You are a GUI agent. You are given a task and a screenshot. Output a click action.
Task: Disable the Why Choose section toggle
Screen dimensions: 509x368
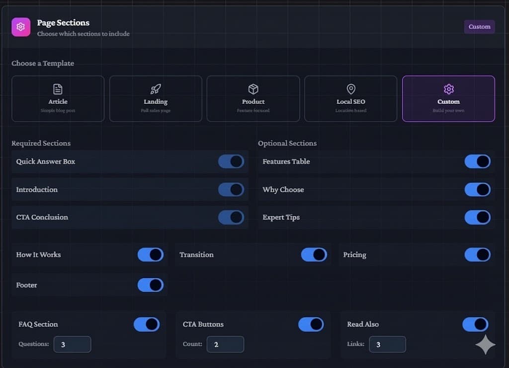click(x=477, y=189)
